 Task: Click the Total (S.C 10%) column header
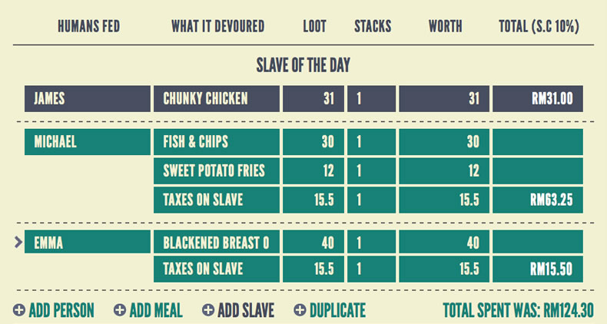539,26
